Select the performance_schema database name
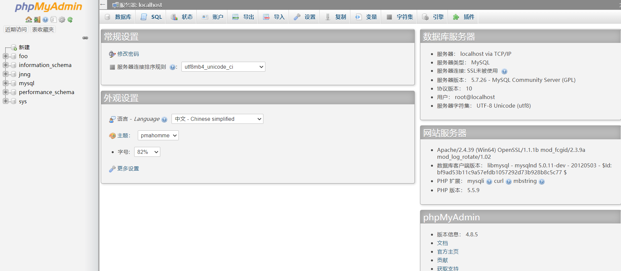This screenshot has width=621, height=271. [x=46, y=92]
